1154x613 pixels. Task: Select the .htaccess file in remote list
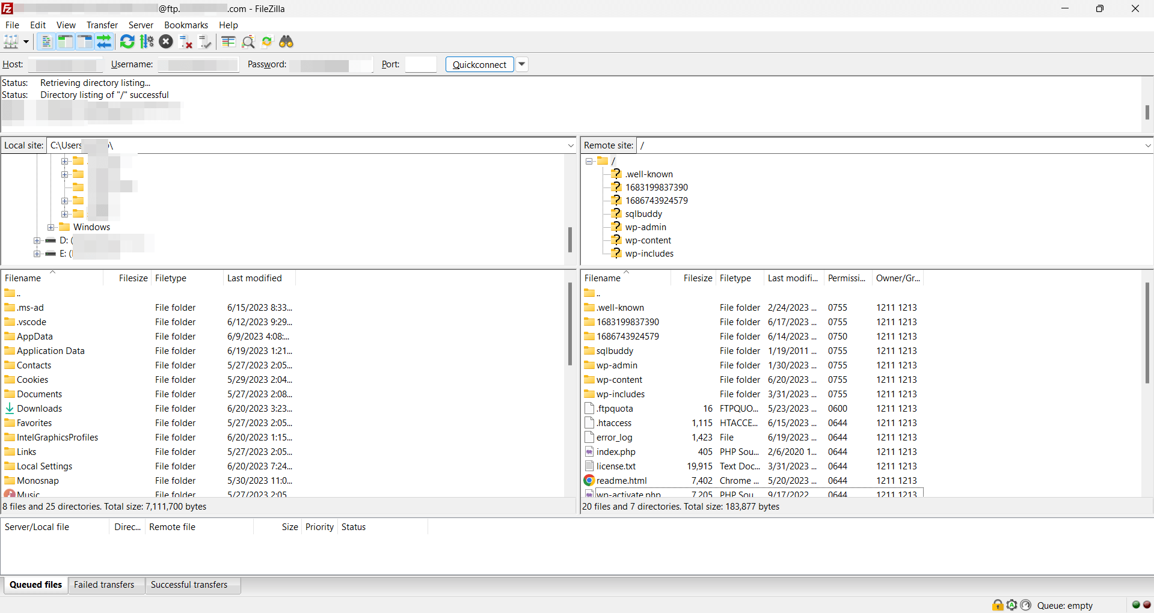pos(614,423)
